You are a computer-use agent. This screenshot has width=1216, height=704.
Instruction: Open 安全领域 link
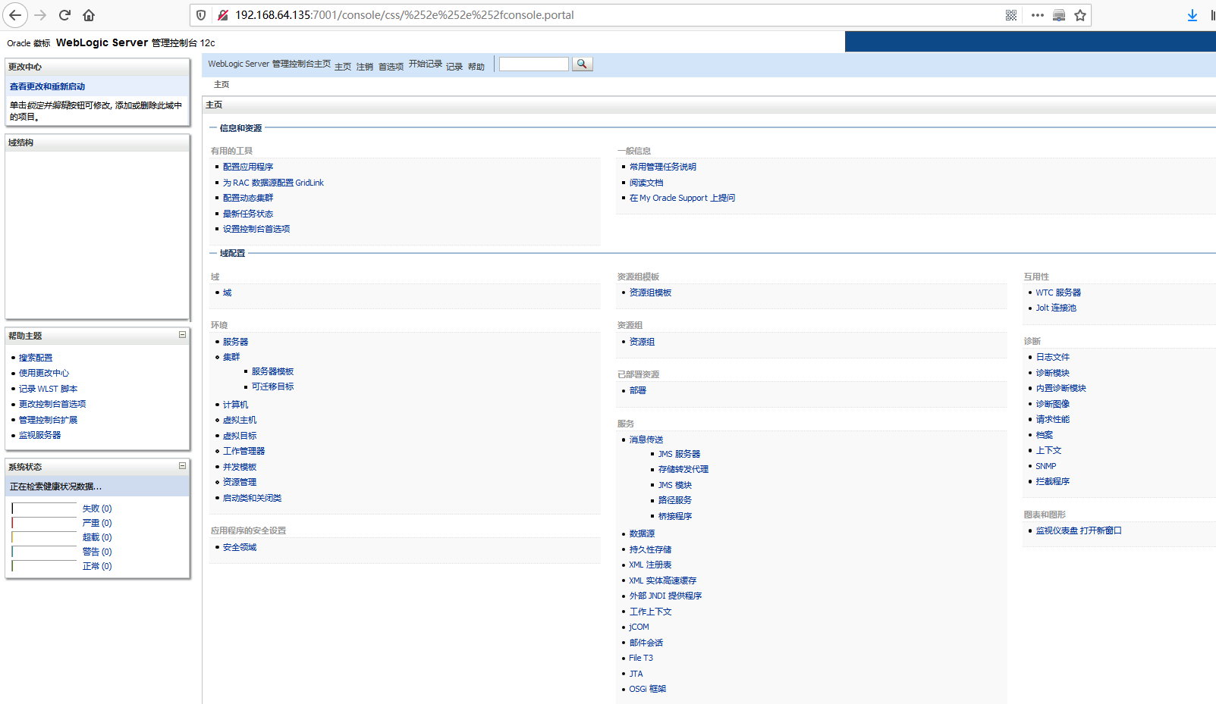click(240, 547)
